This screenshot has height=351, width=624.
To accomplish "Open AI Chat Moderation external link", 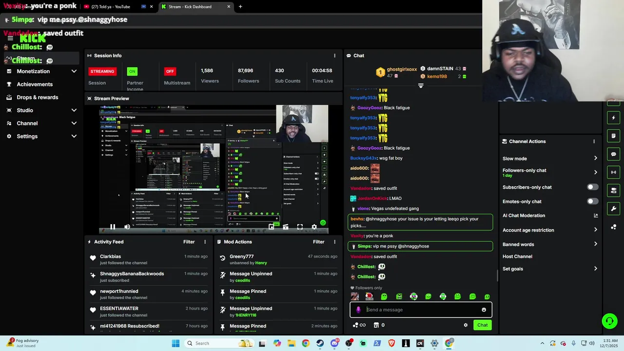I will tap(596, 215).
